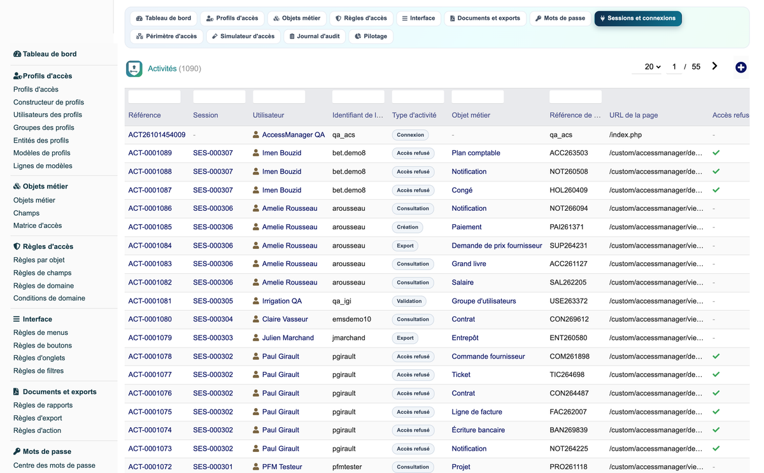Click the icon on the Journal d'audit tab
This screenshot has height=473, width=764.
click(292, 36)
